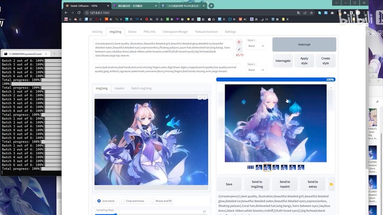This screenshot has height=215, width=383.
Task: Open the Settings tab
Action: click(x=230, y=32)
